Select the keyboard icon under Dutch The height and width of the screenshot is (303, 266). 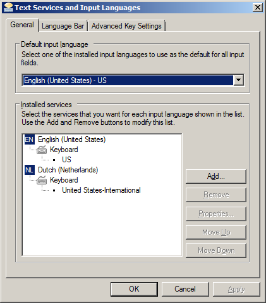42,180
